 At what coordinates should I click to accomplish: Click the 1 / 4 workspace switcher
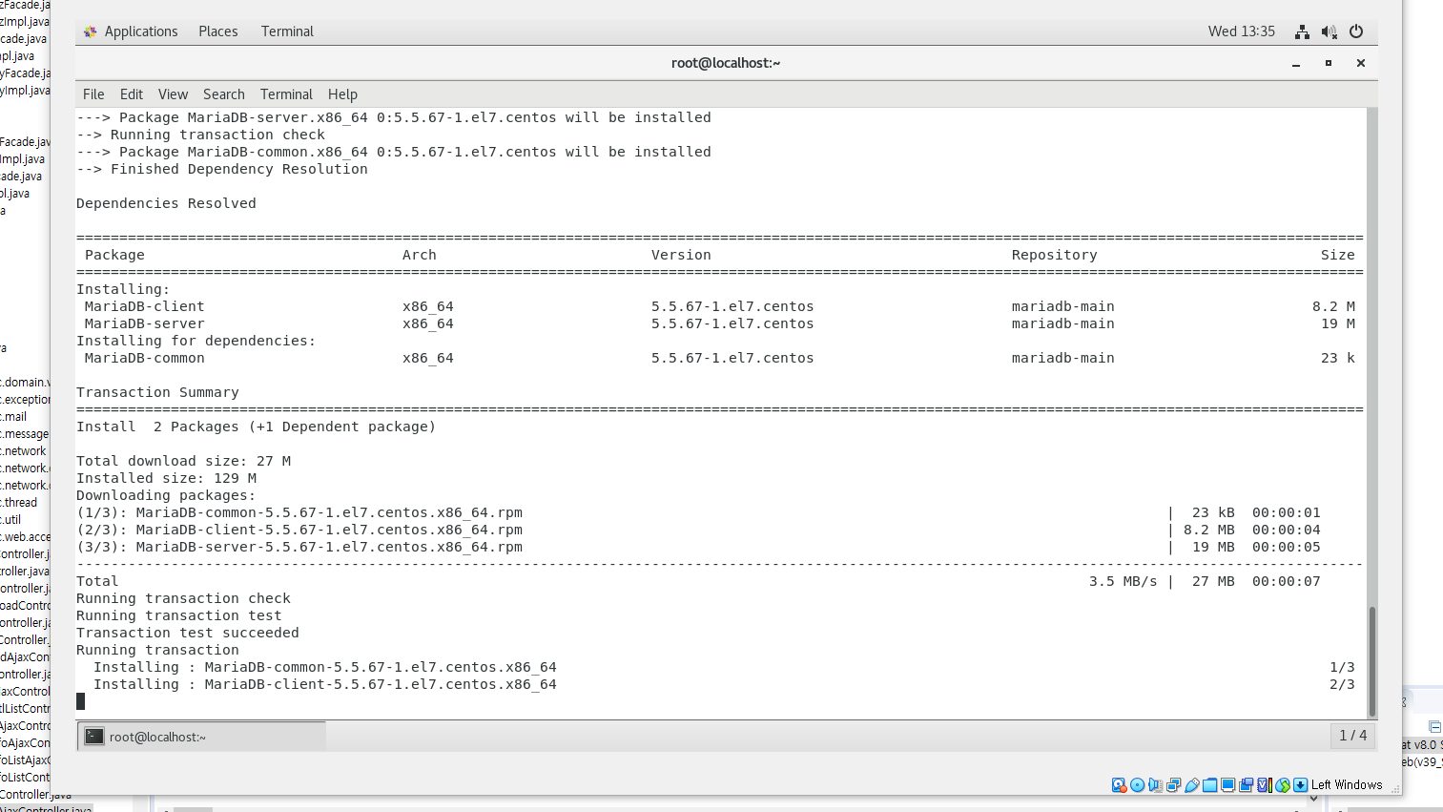[x=1352, y=736]
